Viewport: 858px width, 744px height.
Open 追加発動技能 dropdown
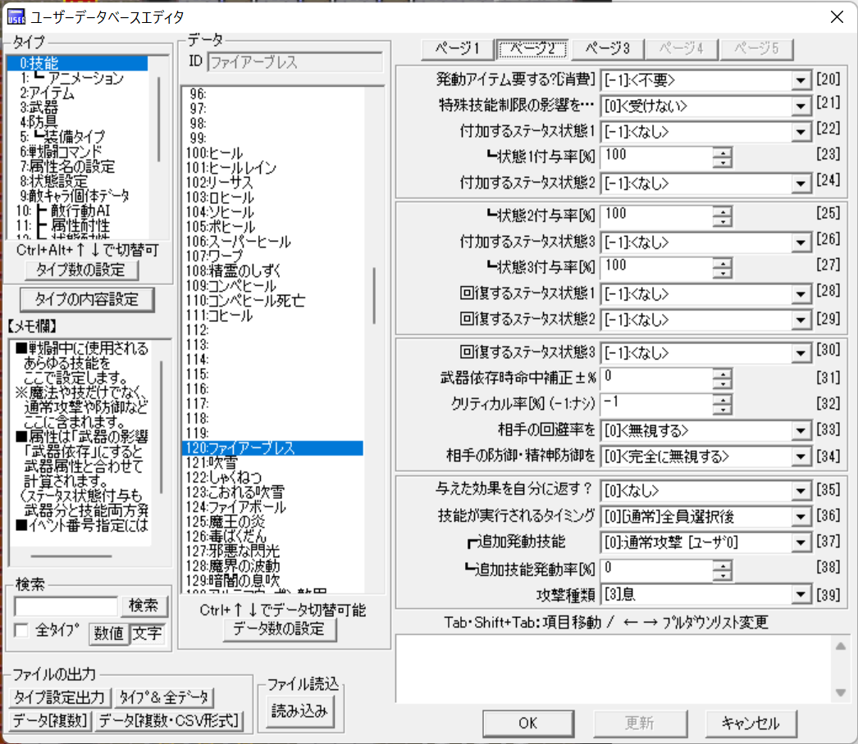[801, 542]
